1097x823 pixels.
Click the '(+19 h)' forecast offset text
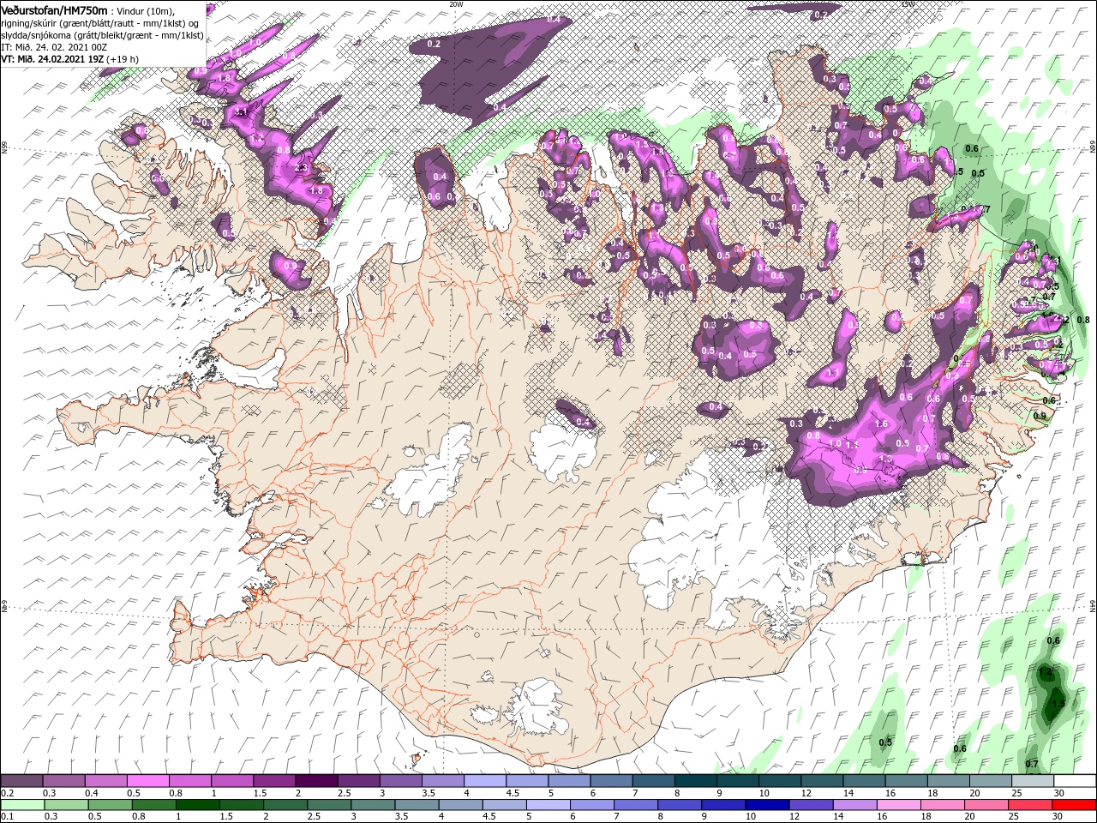(122, 59)
